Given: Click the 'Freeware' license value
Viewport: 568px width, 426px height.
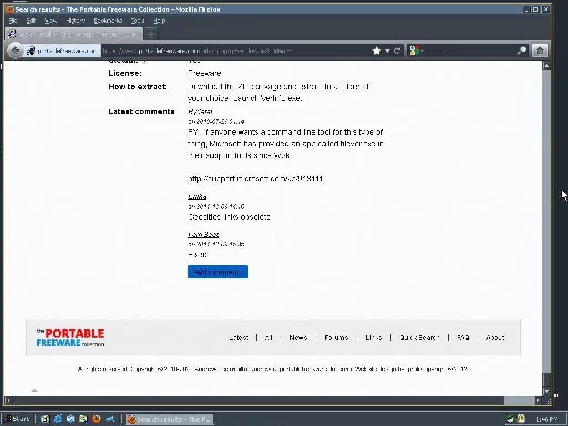Looking at the screenshot, I should 204,73.
